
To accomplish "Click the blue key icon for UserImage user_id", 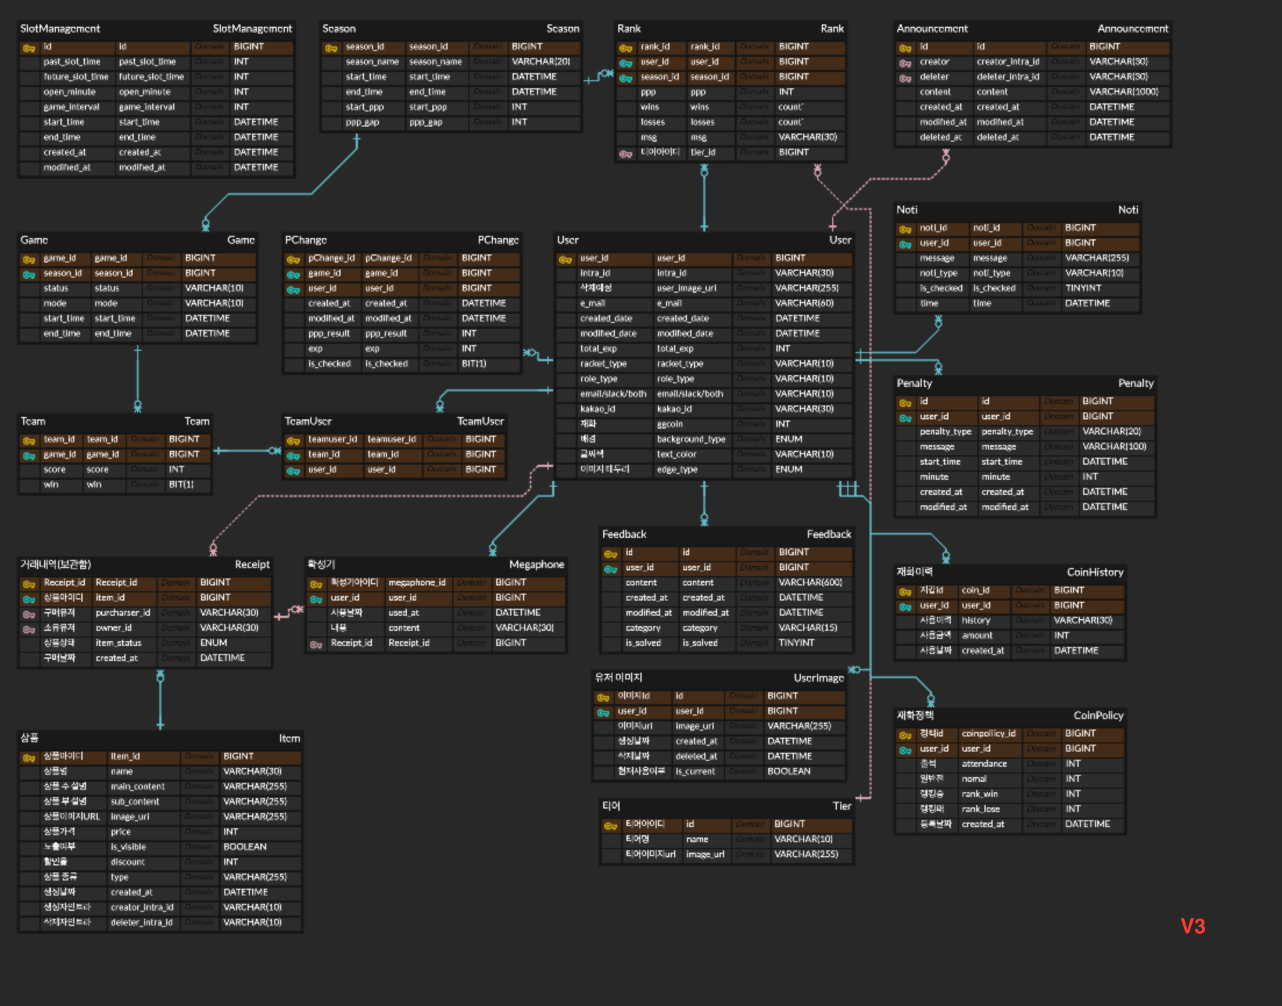I will [603, 713].
